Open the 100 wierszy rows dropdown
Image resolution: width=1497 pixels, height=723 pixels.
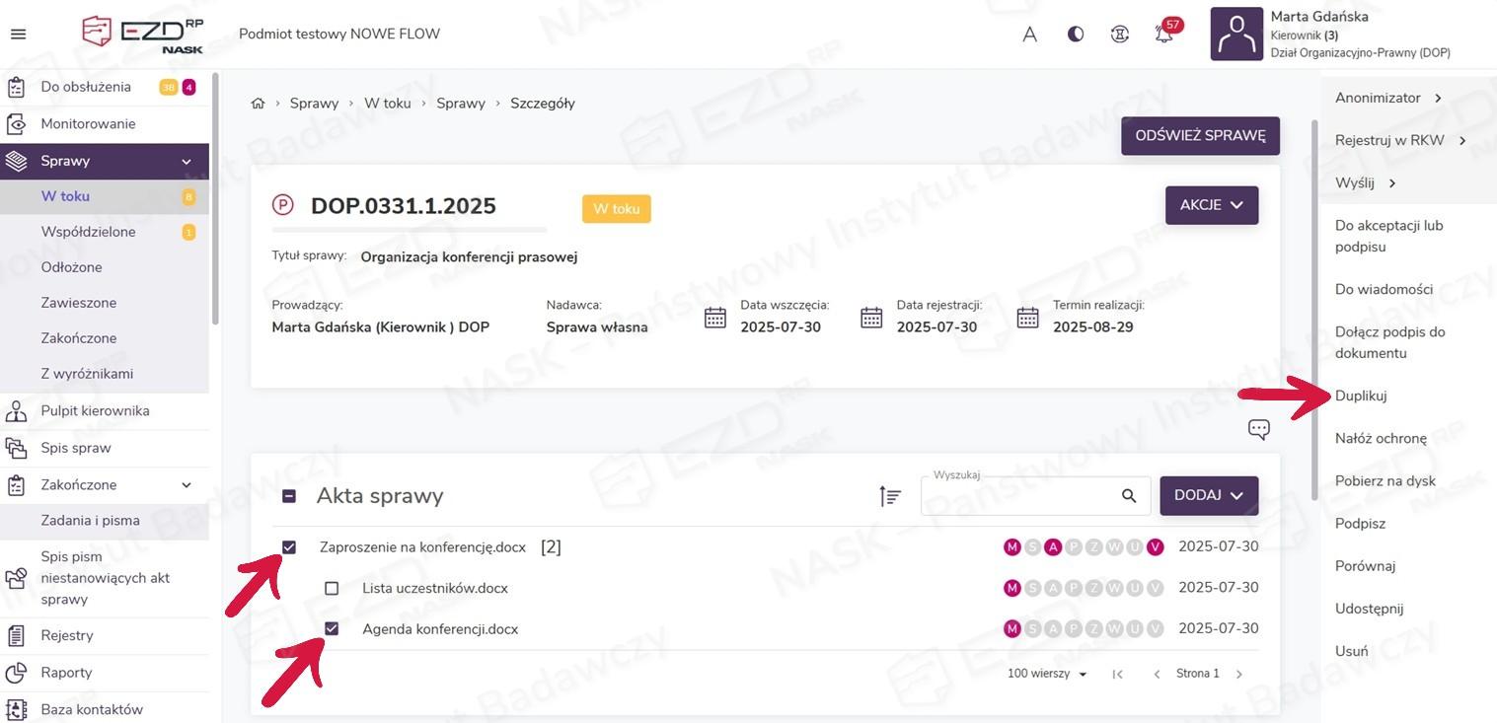coord(1047,674)
